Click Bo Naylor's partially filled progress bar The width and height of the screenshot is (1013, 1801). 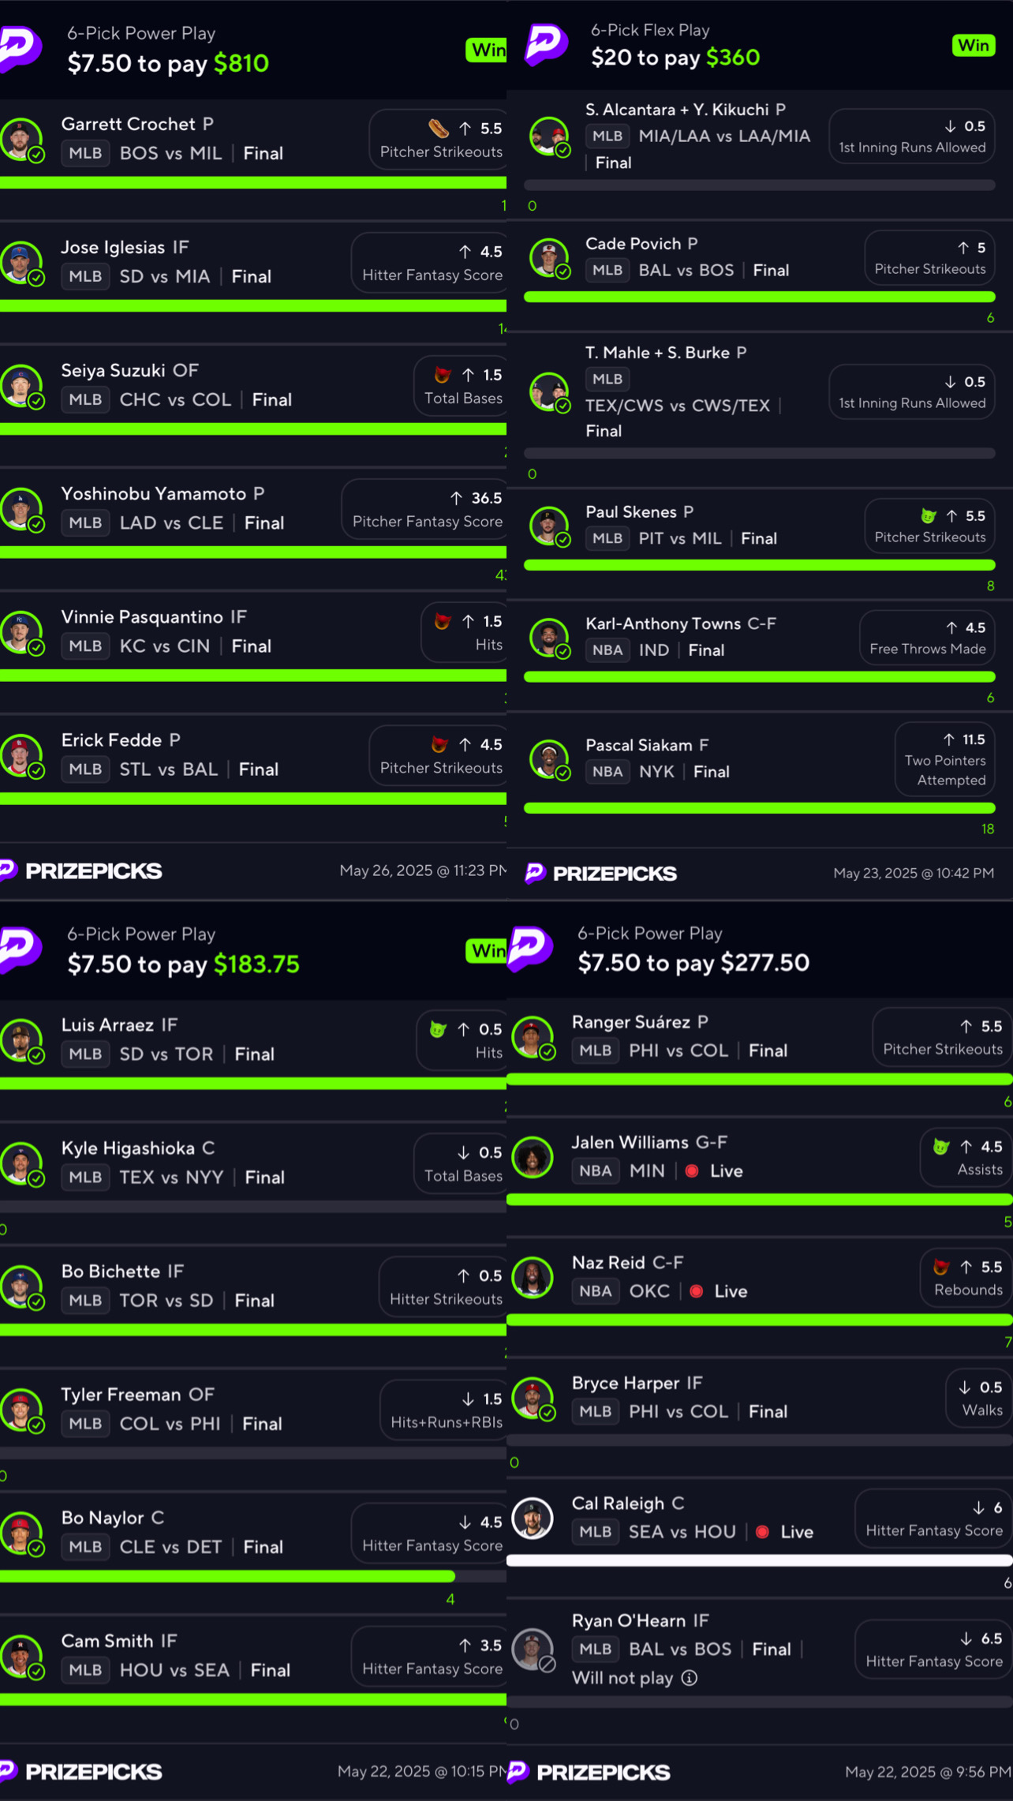pos(253,1576)
